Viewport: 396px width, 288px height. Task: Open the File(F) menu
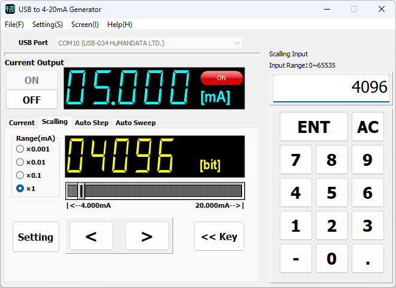(x=14, y=25)
